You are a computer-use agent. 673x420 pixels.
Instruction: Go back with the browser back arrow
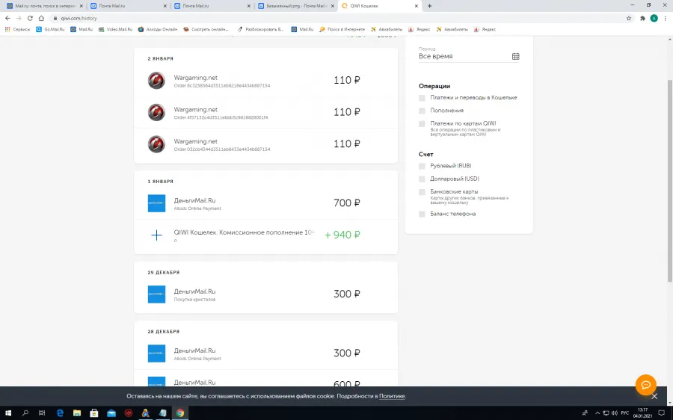pyautogui.click(x=7, y=18)
